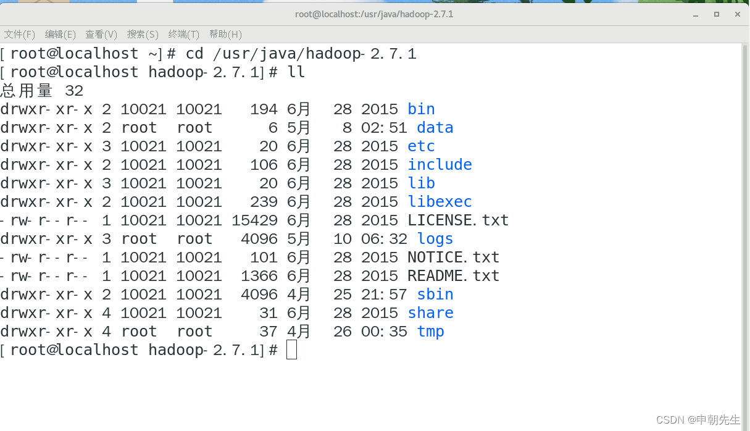The image size is (750, 431).
Task: Click the timestamp 21:57 in sbin row
Action: point(384,295)
